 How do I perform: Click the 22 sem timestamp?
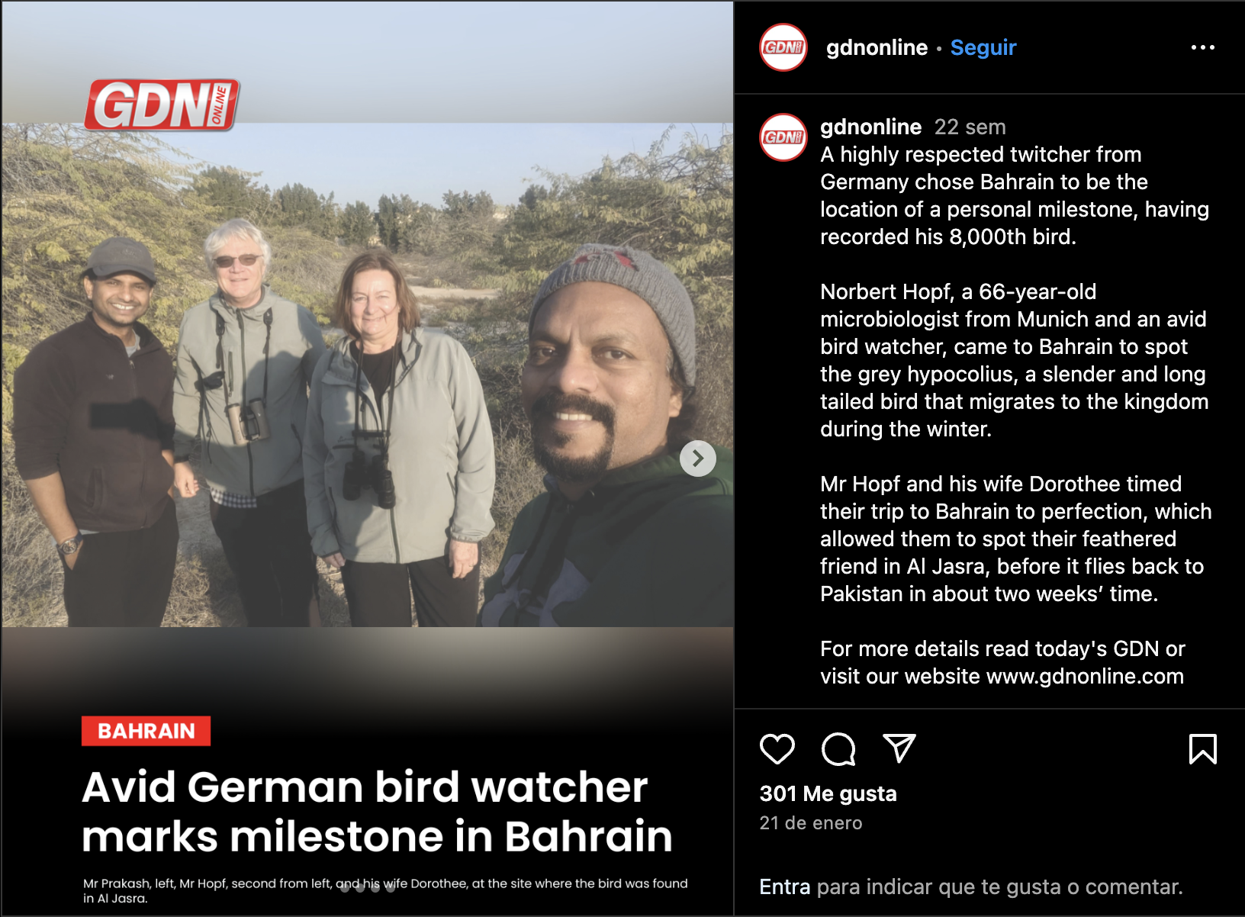pyautogui.click(x=970, y=127)
